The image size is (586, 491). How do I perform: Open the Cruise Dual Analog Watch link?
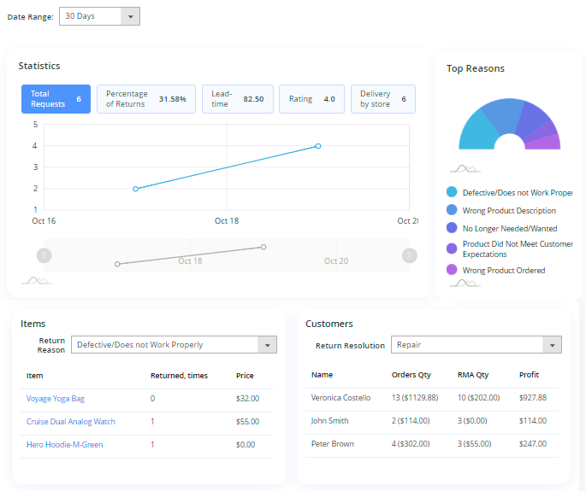[x=71, y=422]
